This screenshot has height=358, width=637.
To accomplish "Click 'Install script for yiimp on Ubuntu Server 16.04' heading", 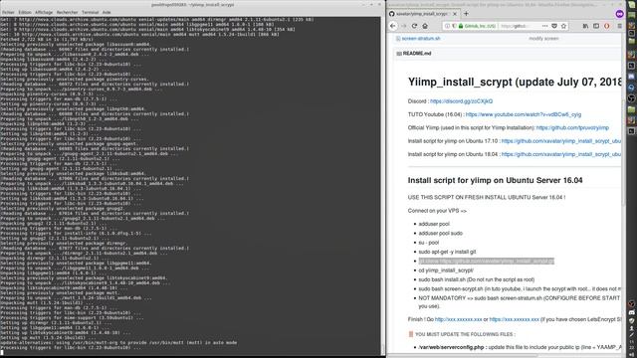I will coord(495,180).
